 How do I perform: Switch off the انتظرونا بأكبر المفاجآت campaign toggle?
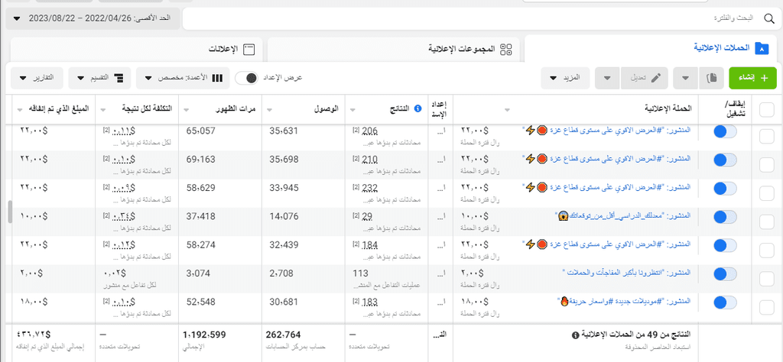pos(725,273)
